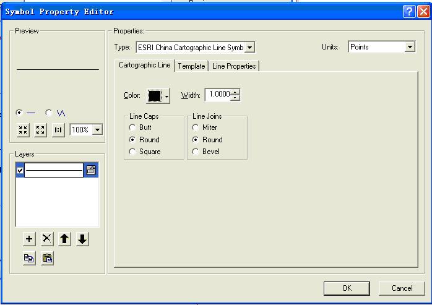Select the Bevel line join option
Screen dimensions: 432x305
[196, 152]
